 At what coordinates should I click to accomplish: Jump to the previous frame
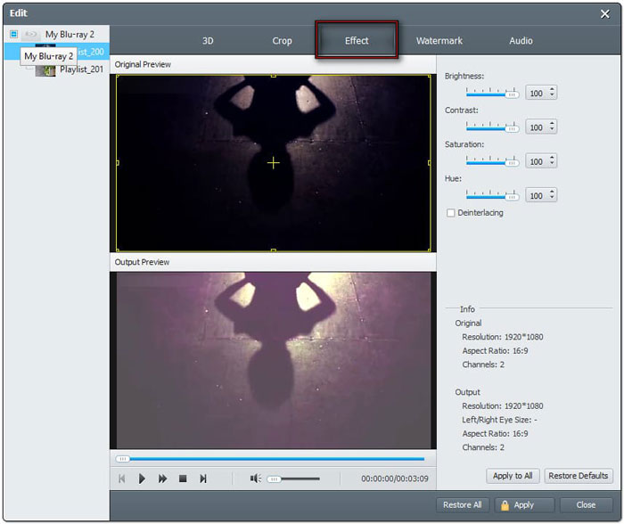[x=122, y=479]
